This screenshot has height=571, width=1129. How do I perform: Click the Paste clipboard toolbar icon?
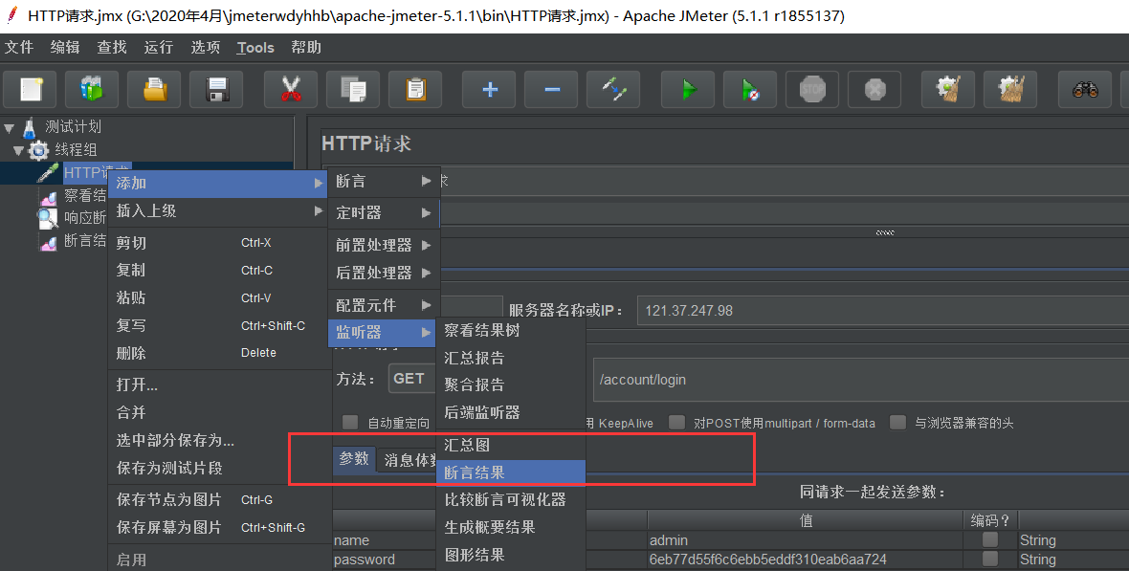click(415, 89)
